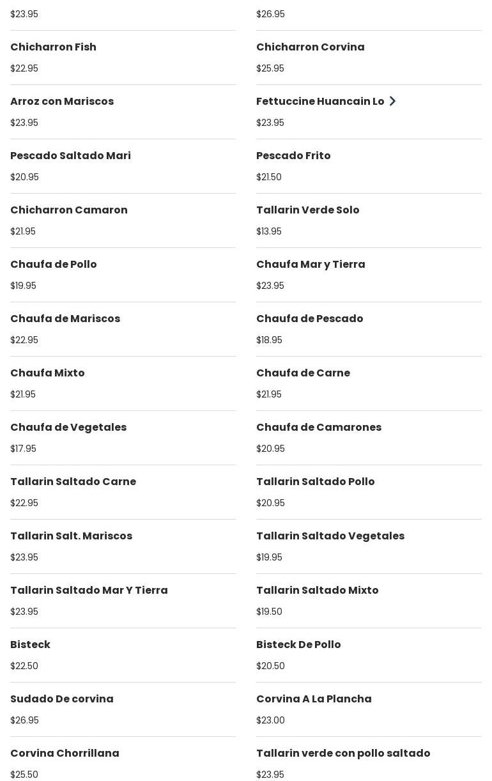Select Chaufa de Pescado
Image resolution: width=492 pixels, height=781 pixels.
tap(310, 319)
